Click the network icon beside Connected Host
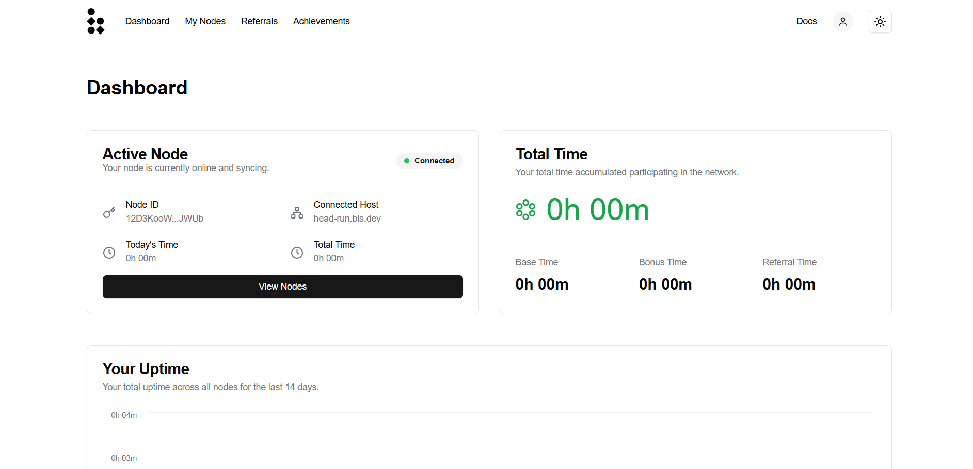Image resolution: width=973 pixels, height=469 pixels. pos(297,212)
